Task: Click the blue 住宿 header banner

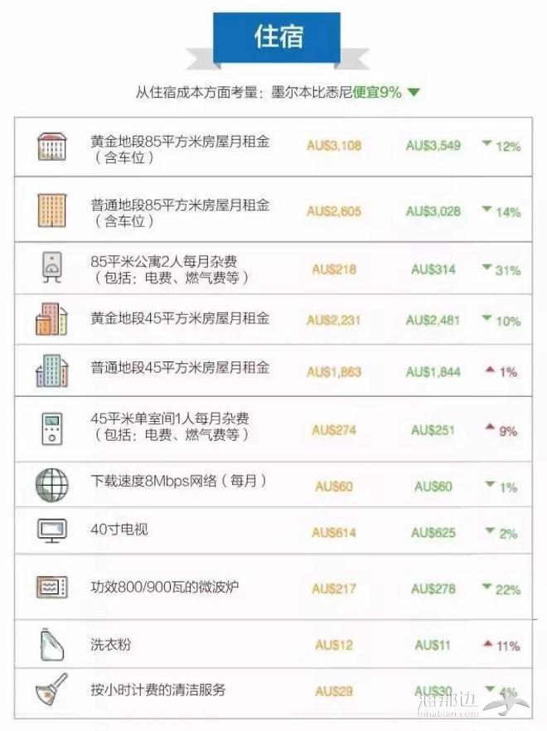Action: (x=277, y=38)
